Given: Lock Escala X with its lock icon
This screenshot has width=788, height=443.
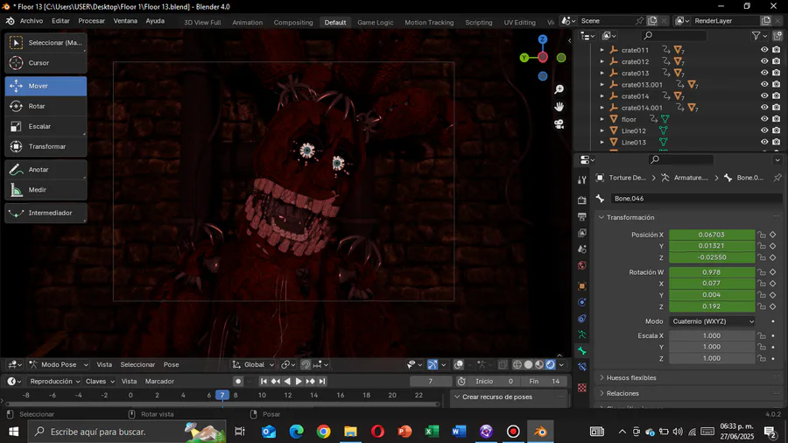Looking at the screenshot, I should click(762, 335).
